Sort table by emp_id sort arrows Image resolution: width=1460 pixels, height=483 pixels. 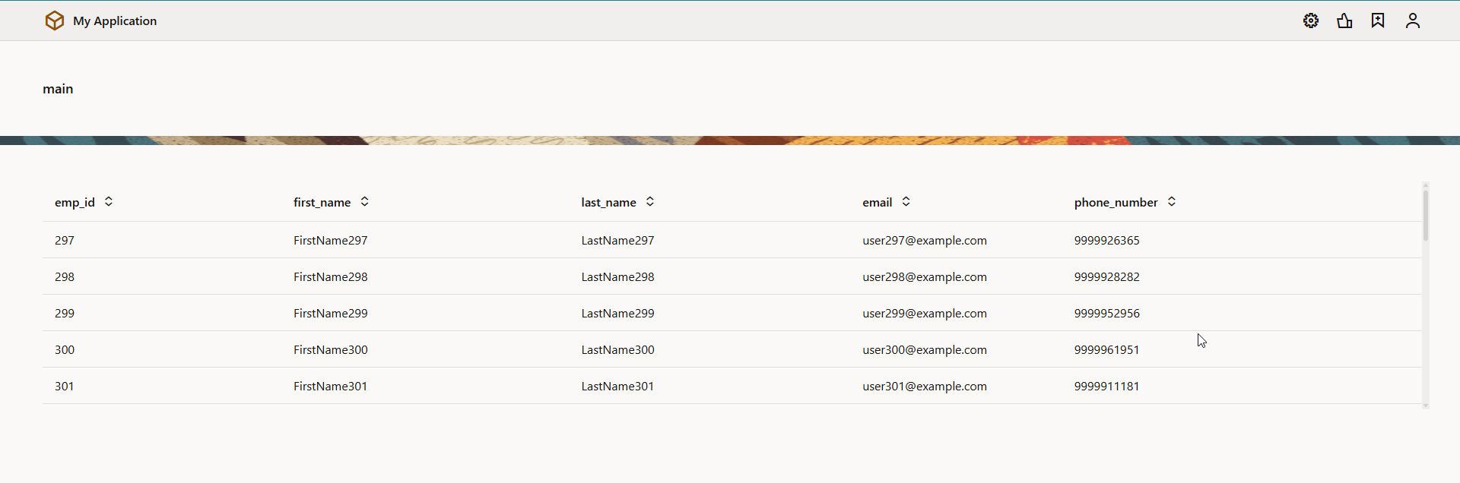[109, 201]
